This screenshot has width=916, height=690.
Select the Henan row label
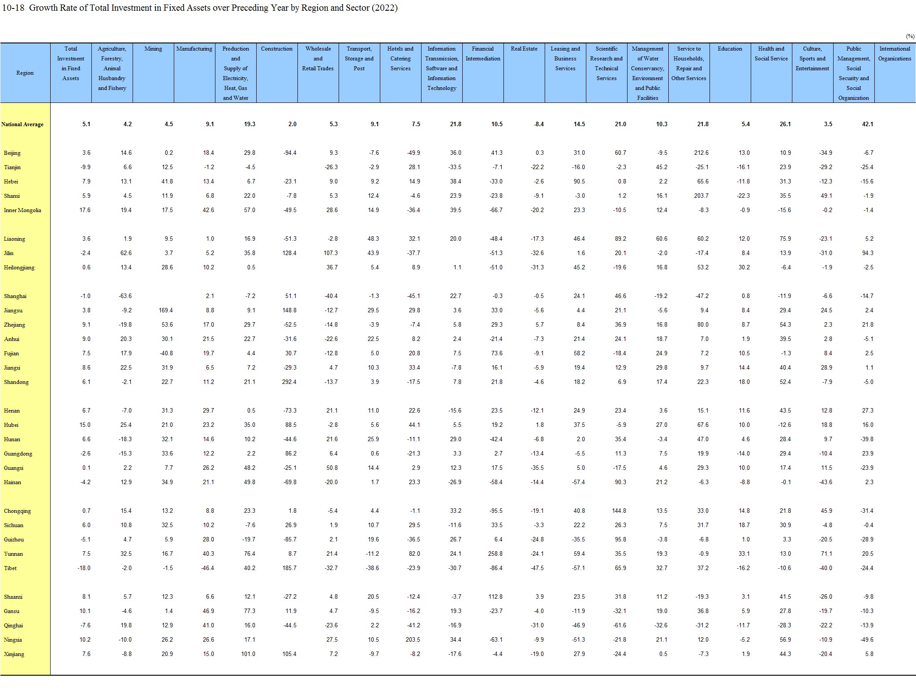tap(12, 411)
